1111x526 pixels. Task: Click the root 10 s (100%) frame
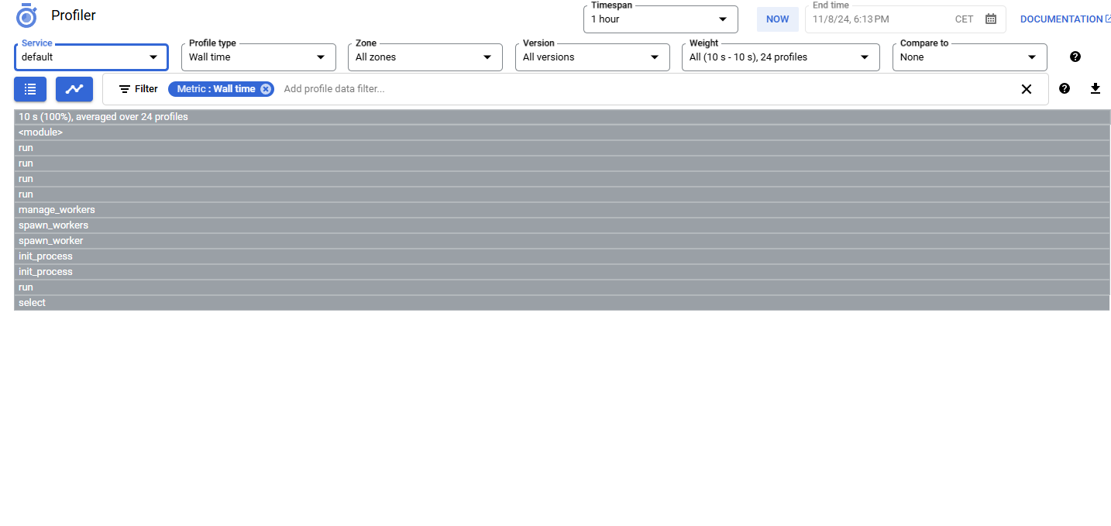562,117
